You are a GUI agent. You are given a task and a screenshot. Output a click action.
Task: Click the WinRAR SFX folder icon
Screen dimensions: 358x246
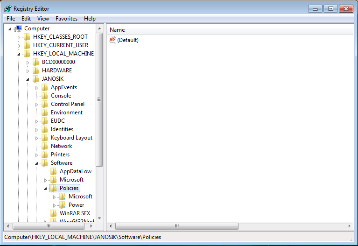click(x=54, y=213)
